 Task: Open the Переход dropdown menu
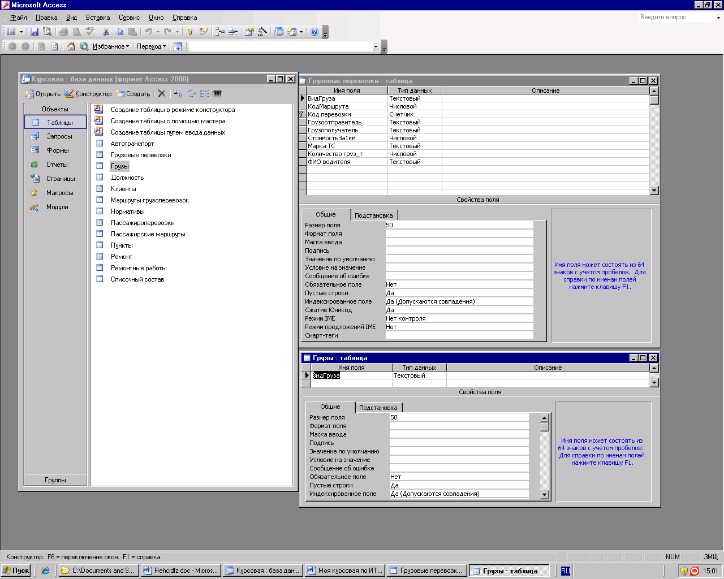click(151, 46)
